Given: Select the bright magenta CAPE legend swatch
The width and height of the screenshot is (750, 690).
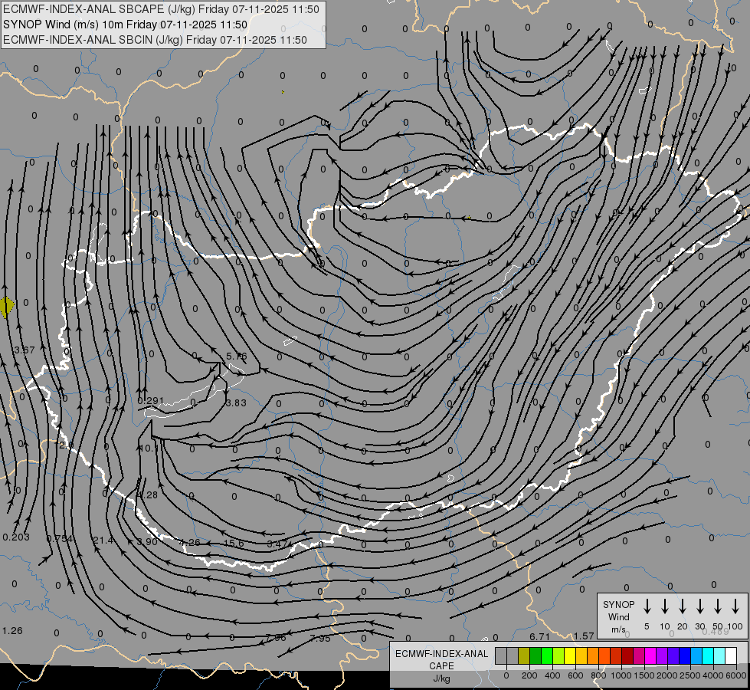Looking at the screenshot, I should click(x=650, y=655).
